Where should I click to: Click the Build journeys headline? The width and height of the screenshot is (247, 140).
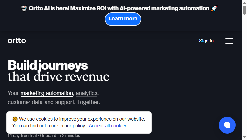click(48, 65)
